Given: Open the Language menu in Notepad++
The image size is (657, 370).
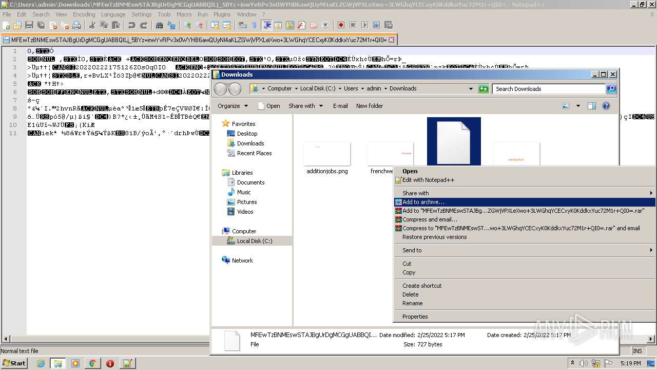Looking at the screenshot, I should [x=113, y=14].
